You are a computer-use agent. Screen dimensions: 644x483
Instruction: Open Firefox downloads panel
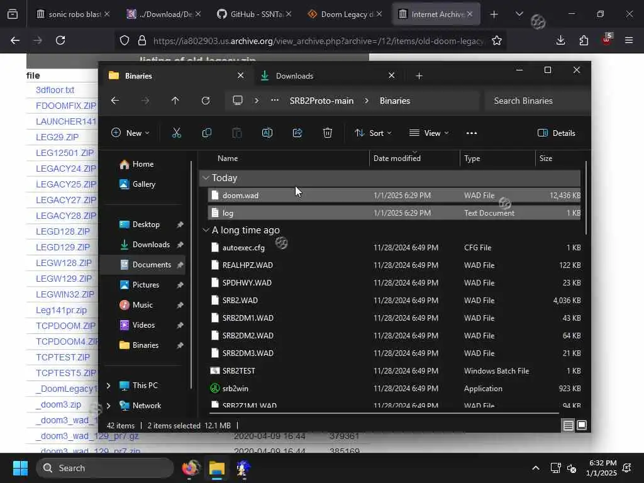pos(560,40)
